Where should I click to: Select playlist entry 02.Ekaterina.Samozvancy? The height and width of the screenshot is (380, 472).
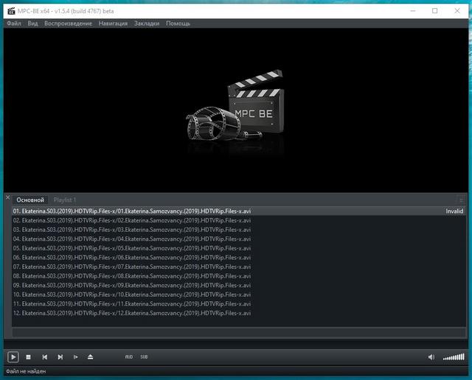(239, 220)
